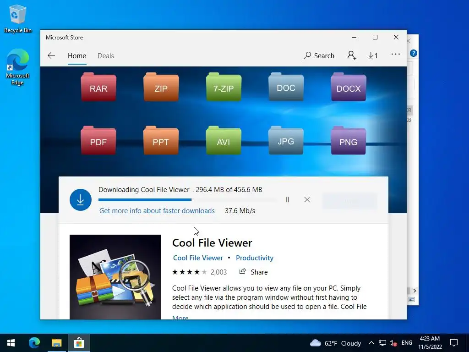Click the PPT folder icon
Viewport: 469px width, 352px height.
click(x=161, y=140)
